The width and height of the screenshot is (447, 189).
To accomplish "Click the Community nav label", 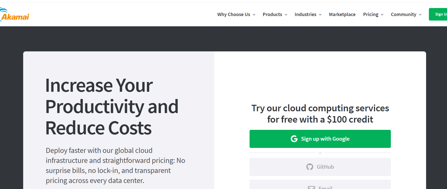I will [x=403, y=15].
